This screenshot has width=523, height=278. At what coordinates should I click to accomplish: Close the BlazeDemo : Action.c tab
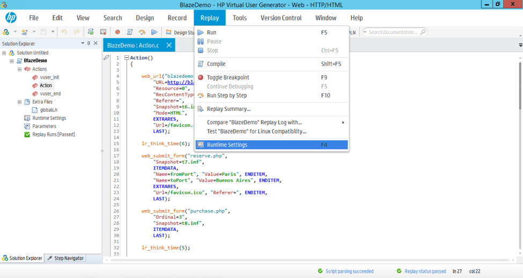(169, 46)
